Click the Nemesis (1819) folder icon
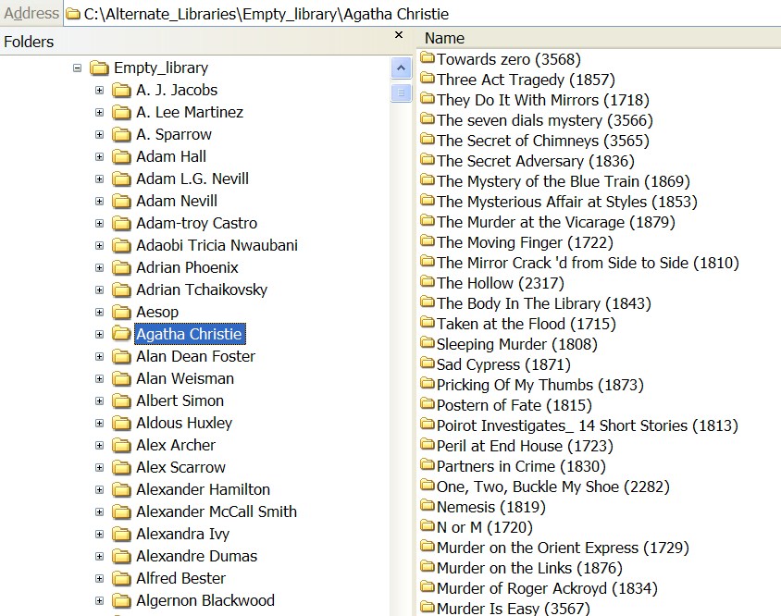The image size is (781, 616). (428, 505)
